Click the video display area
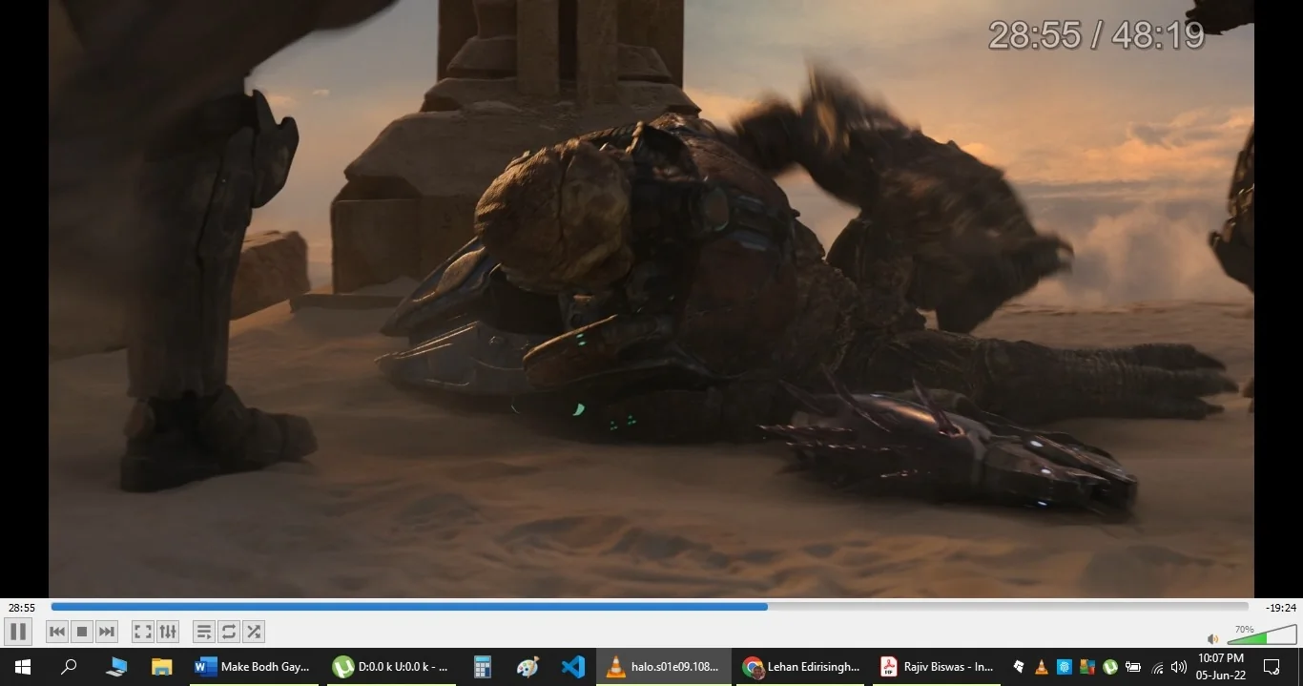 click(651, 299)
